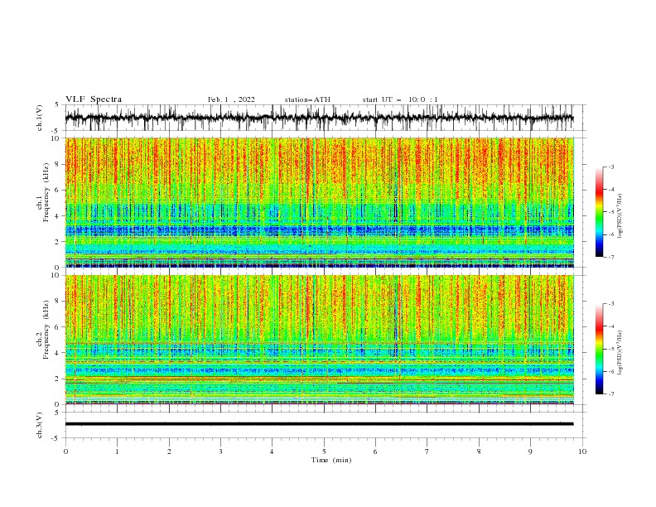Screen dimensions: 656x507
Task: Click the time axis tick label "5"
Action: coord(324,451)
